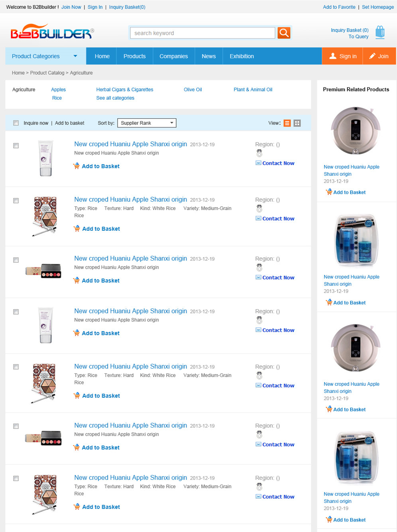Click the cart icon beside first Add to Basket
The image size is (397, 532).
pos(77,166)
